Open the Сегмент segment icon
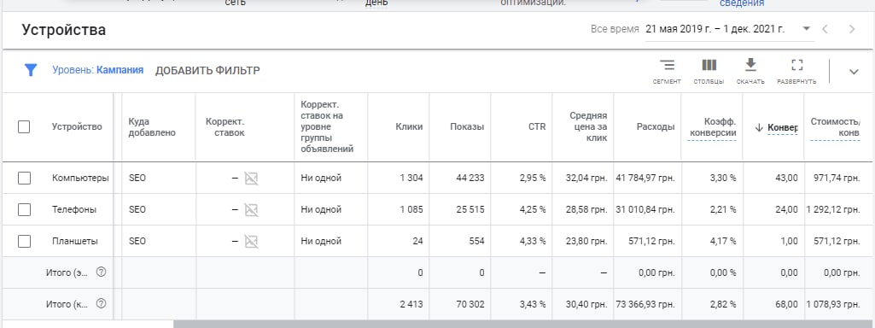Viewport: 875px width, 328px height. click(x=667, y=66)
